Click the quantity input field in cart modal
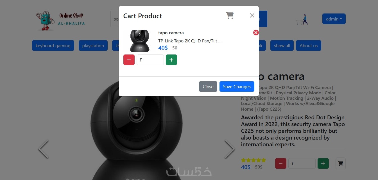This screenshot has height=180, width=378. (x=150, y=60)
